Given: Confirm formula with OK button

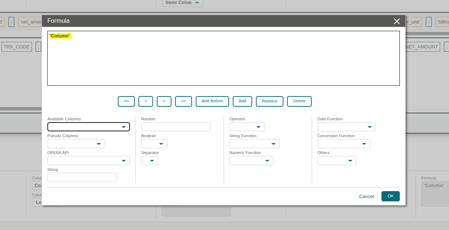Looking at the screenshot, I should pyautogui.click(x=390, y=196).
